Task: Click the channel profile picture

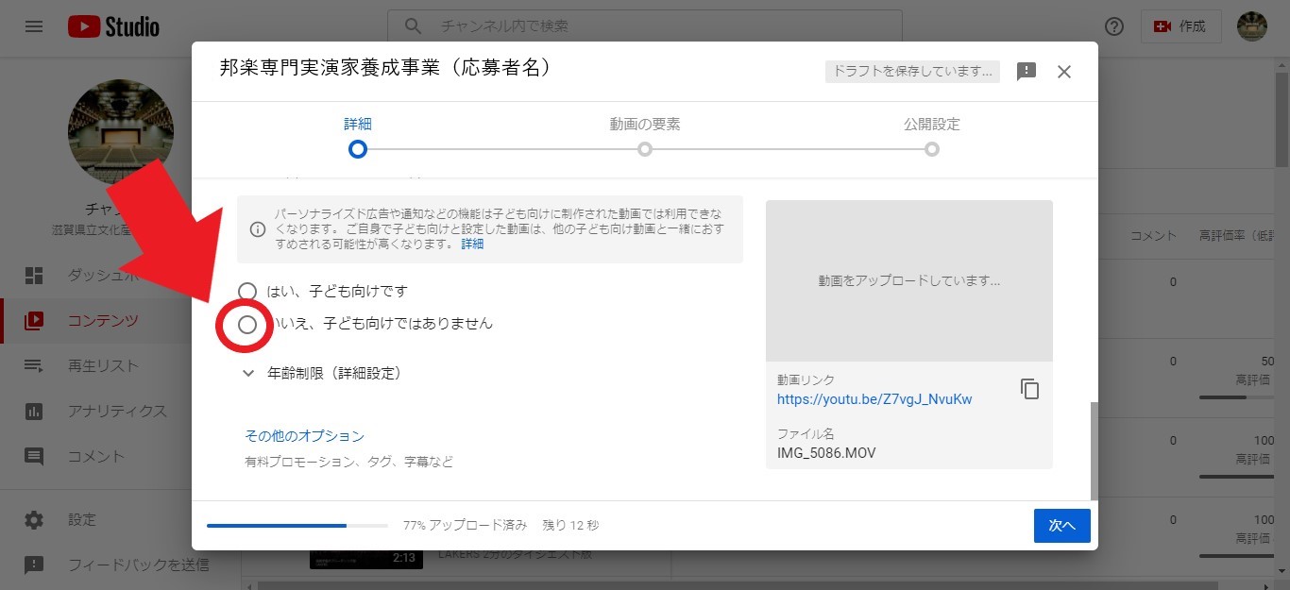Action: 121,132
